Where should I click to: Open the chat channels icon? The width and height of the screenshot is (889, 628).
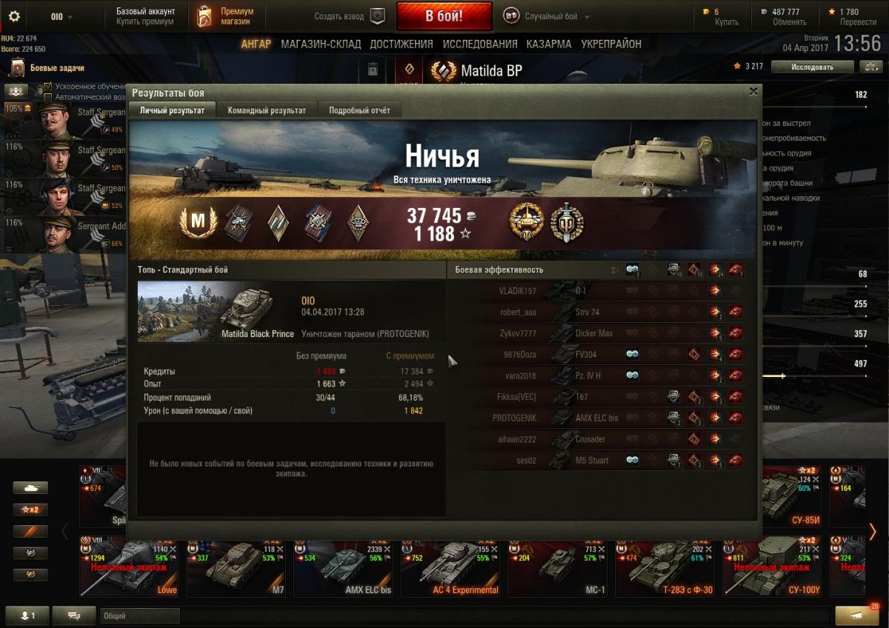pyautogui.click(x=74, y=615)
